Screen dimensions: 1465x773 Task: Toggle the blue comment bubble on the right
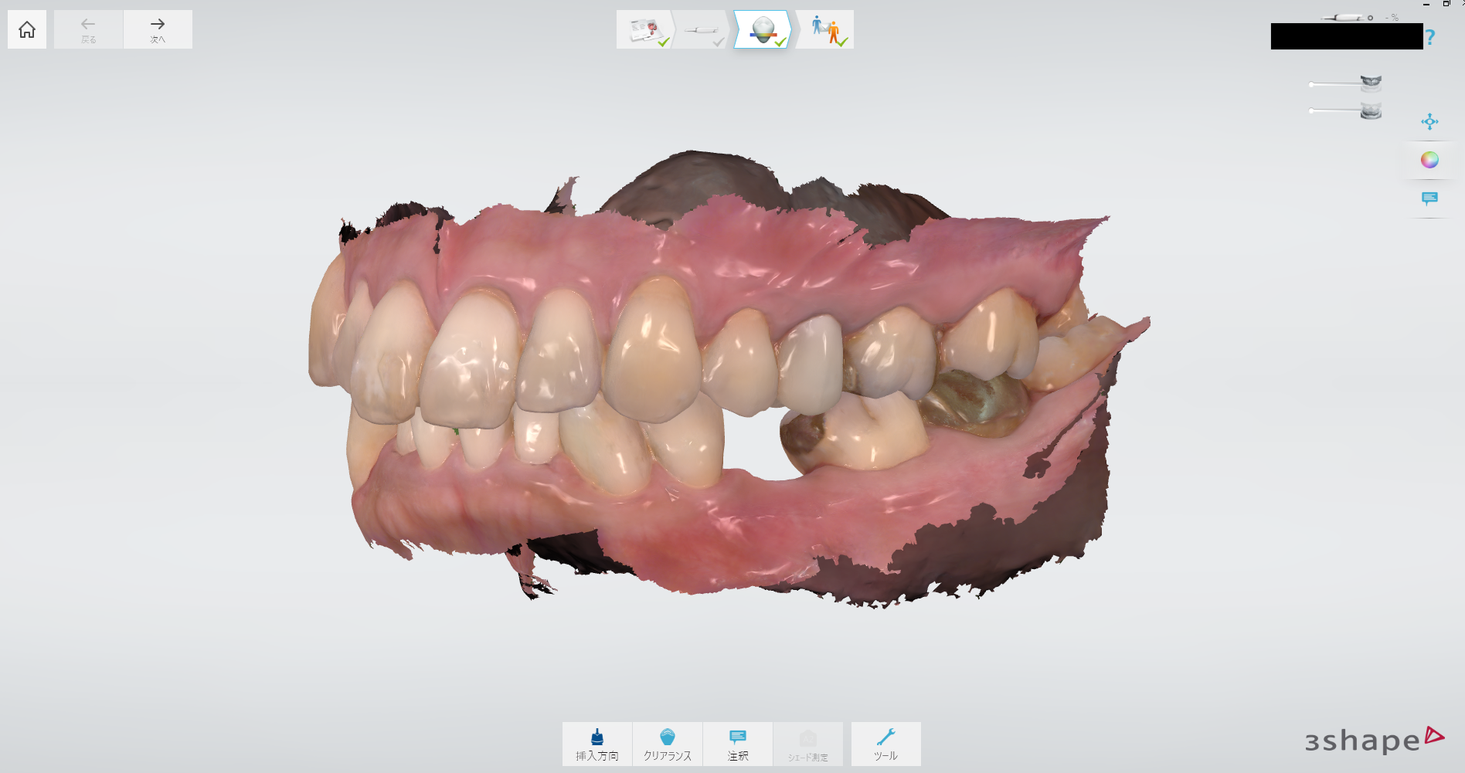(x=1429, y=198)
